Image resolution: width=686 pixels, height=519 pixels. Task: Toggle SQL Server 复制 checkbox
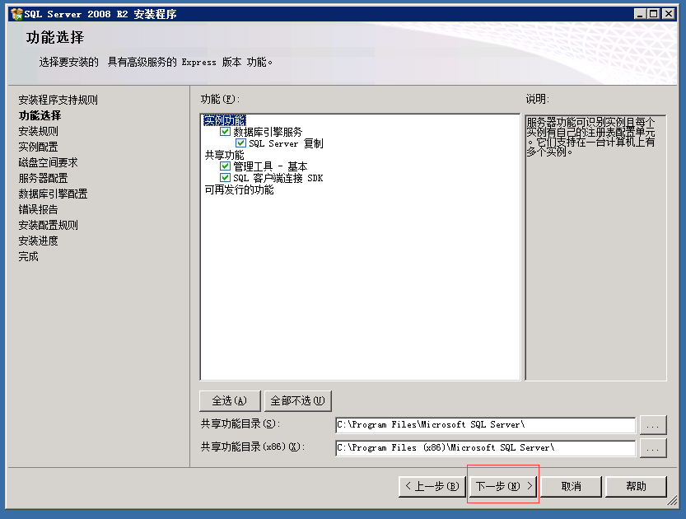pyautogui.click(x=240, y=143)
